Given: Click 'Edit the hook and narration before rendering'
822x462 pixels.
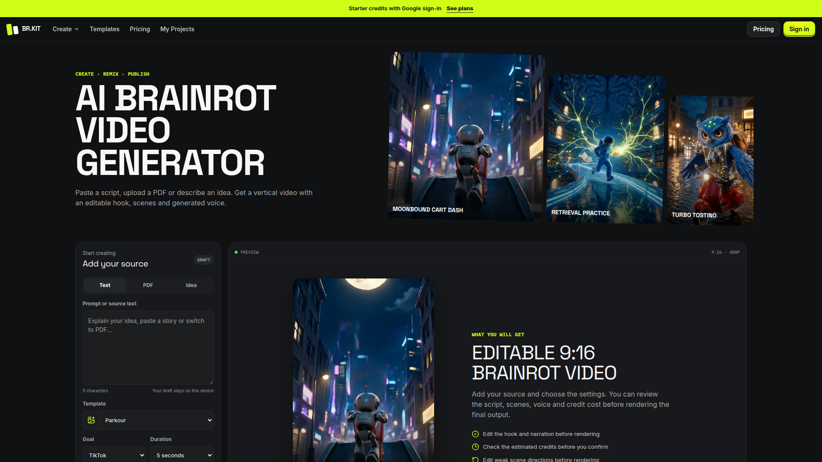Looking at the screenshot, I should pos(541,434).
